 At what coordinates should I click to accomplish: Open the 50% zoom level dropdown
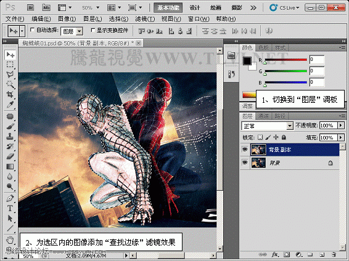[97, 8]
